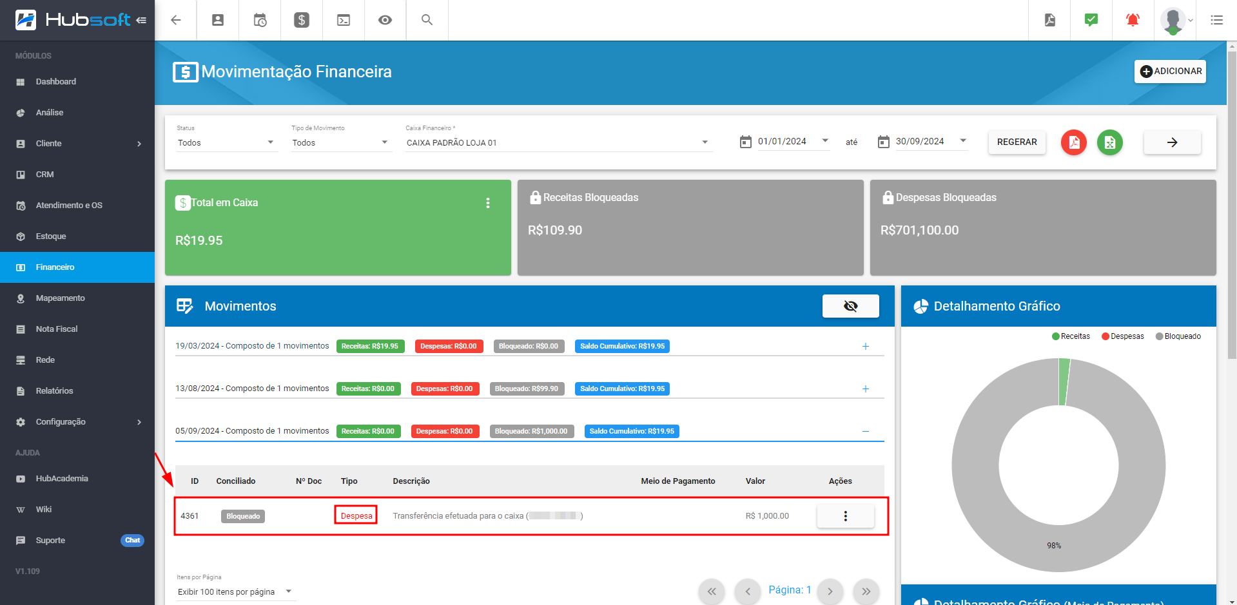Open Caixa Financeiro dropdown
The width and height of the screenshot is (1237, 605).
pos(558,142)
